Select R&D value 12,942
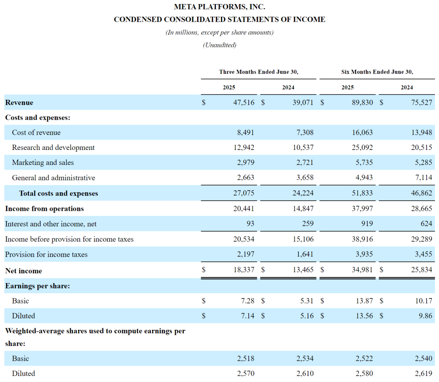Screen dimensions: 439x382 (x=244, y=147)
